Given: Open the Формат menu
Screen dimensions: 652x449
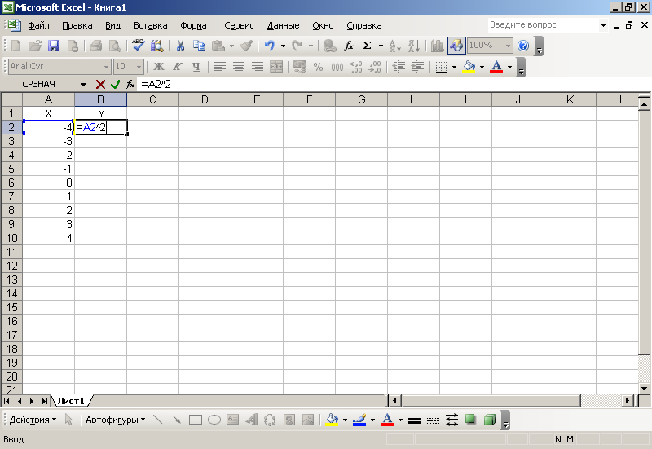Looking at the screenshot, I should coord(196,25).
